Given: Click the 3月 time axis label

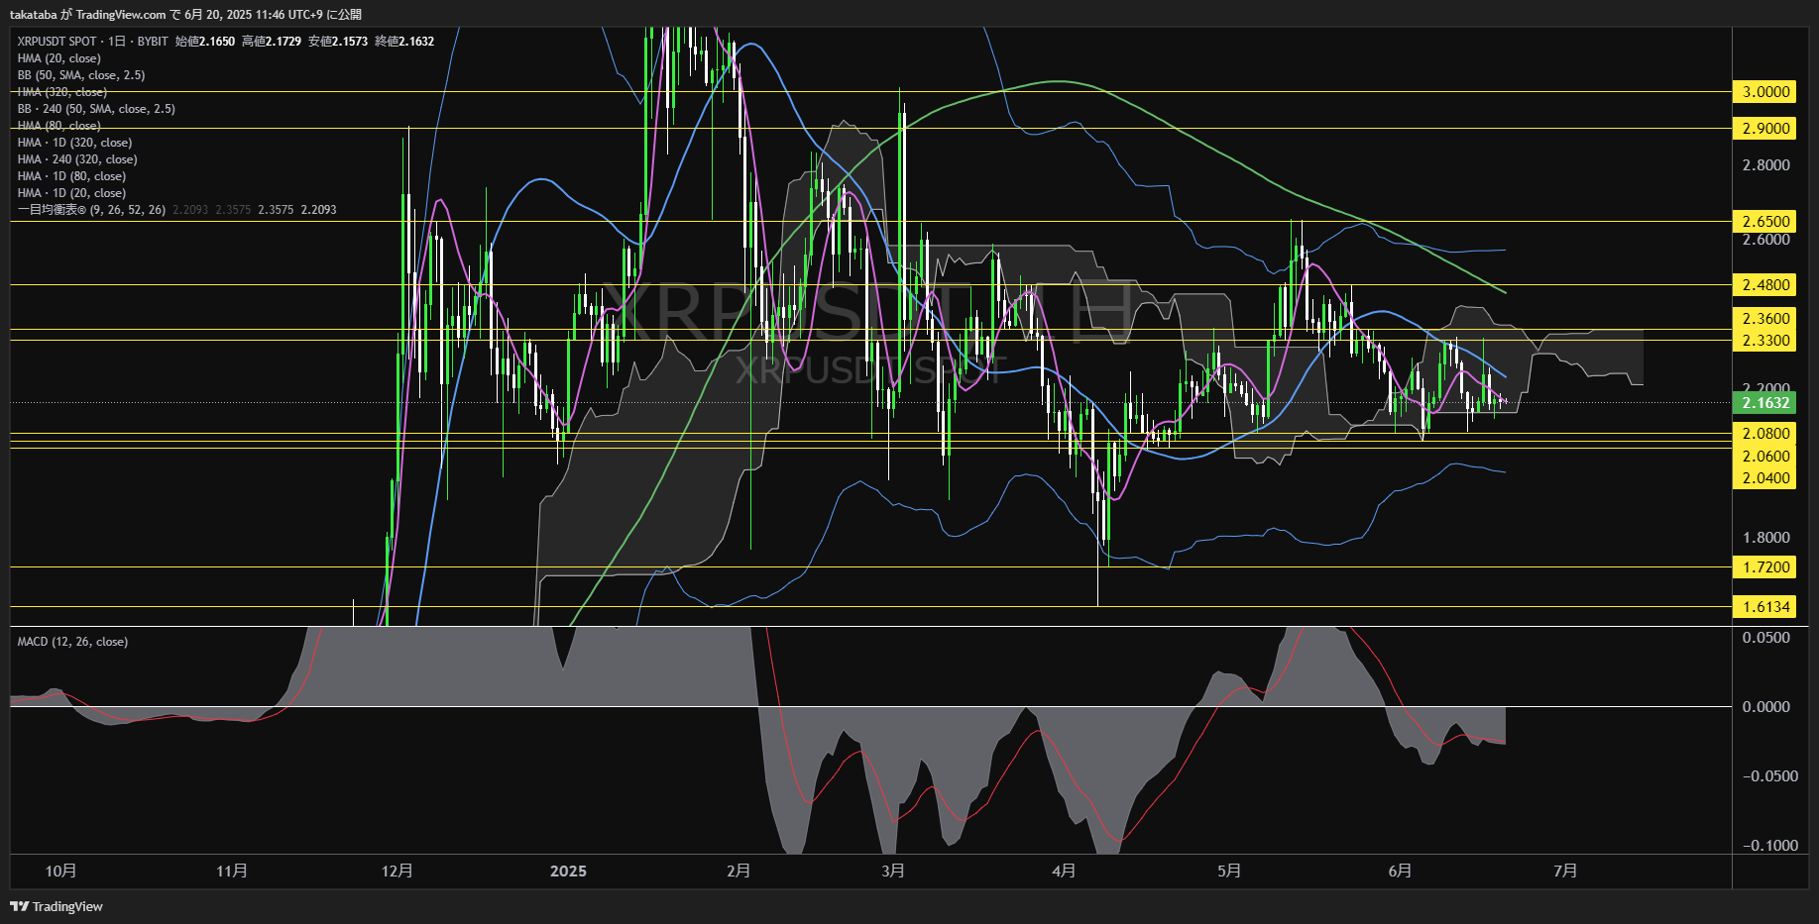Looking at the screenshot, I should click(893, 871).
